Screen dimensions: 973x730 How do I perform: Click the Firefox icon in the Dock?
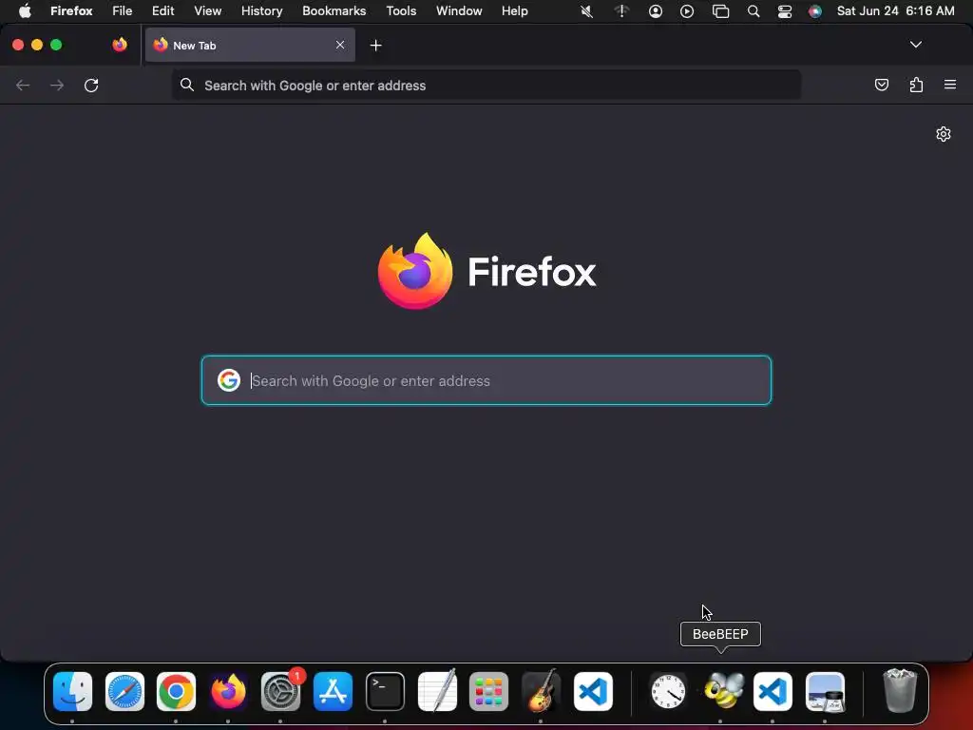(228, 692)
